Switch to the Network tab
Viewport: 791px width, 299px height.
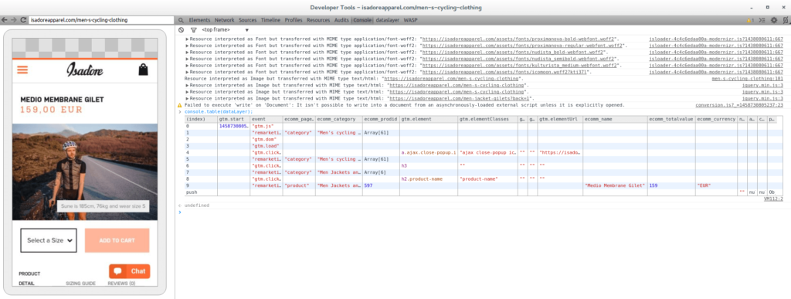[225, 20]
